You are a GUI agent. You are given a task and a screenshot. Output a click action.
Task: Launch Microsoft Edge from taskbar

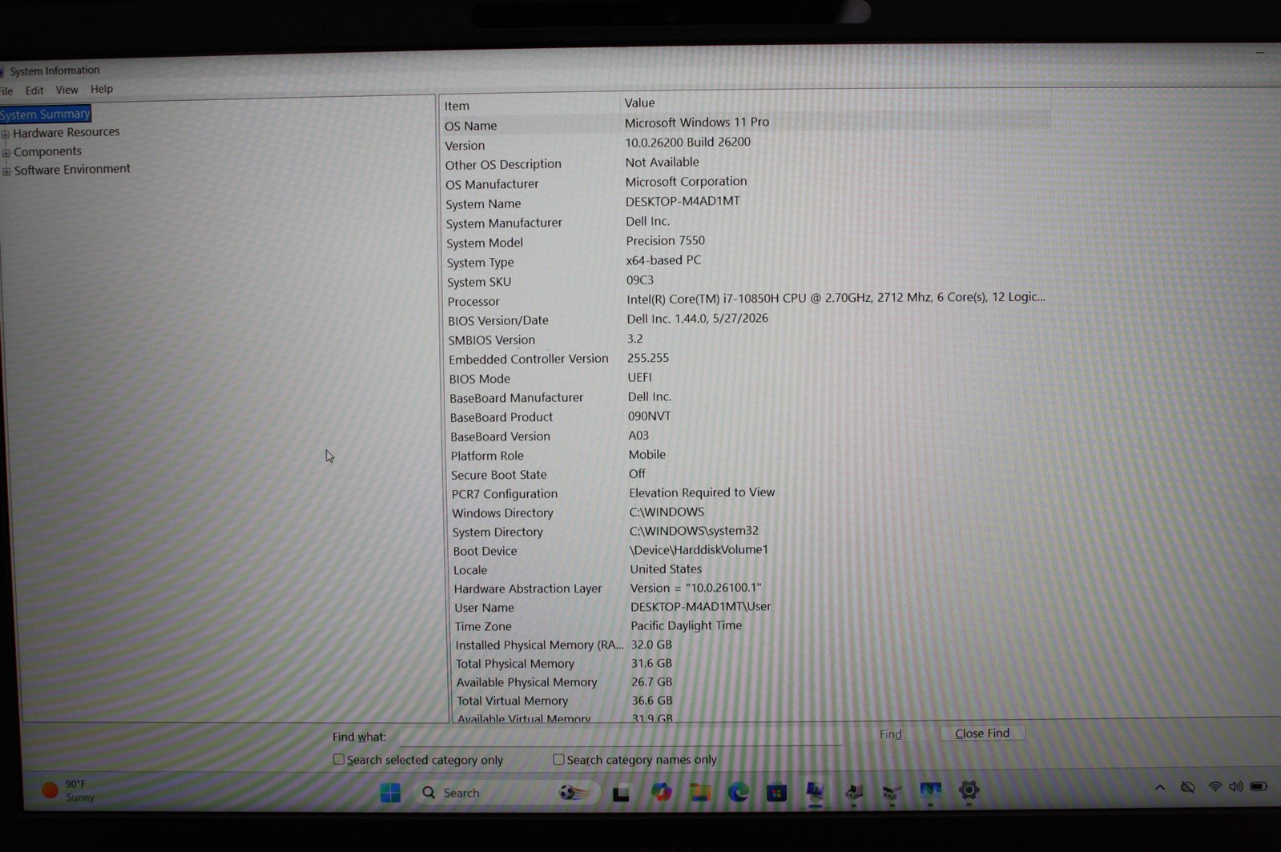click(738, 793)
